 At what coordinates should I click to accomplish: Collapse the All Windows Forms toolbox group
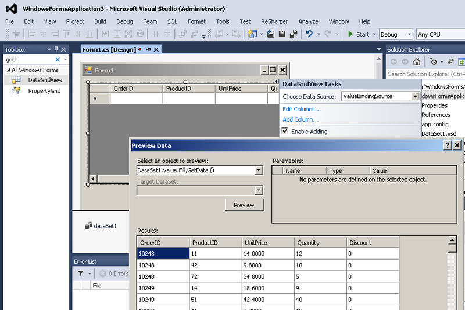click(8, 70)
